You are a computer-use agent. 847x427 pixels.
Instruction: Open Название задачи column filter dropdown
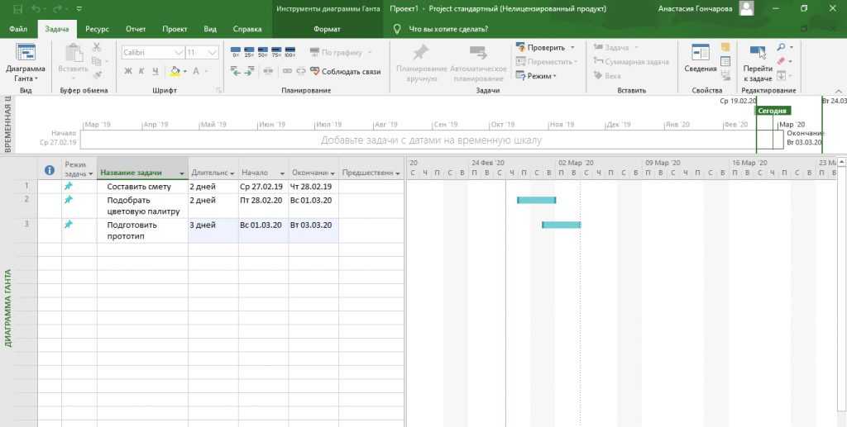(181, 173)
